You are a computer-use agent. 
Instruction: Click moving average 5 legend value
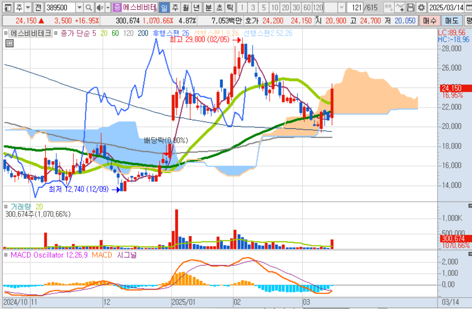tap(94, 33)
